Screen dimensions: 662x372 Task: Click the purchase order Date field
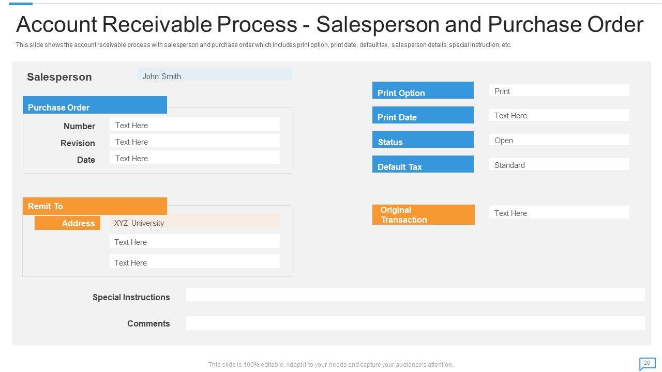(x=194, y=158)
